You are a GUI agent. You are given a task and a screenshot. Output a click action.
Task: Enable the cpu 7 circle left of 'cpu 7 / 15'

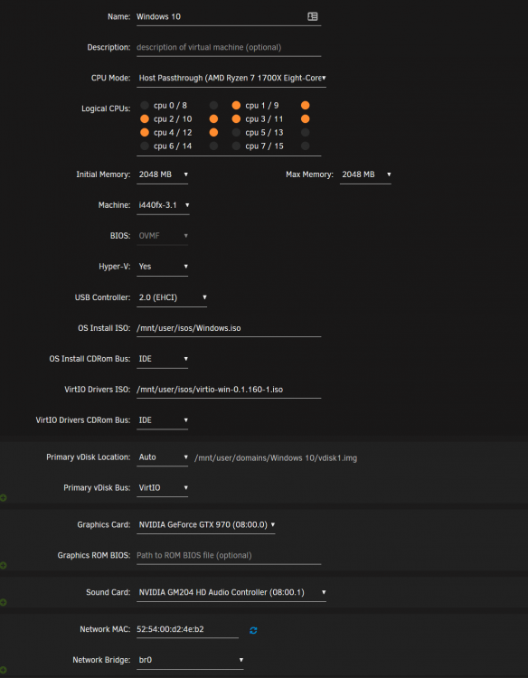pos(236,146)
